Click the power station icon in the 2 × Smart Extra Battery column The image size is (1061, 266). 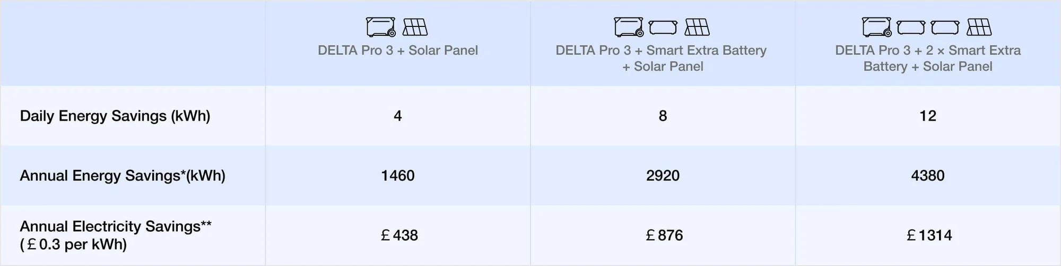876,27
